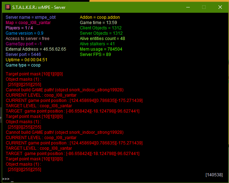
Task: Minimize the xrMPE Server window
Action: (x=188, y=7)
